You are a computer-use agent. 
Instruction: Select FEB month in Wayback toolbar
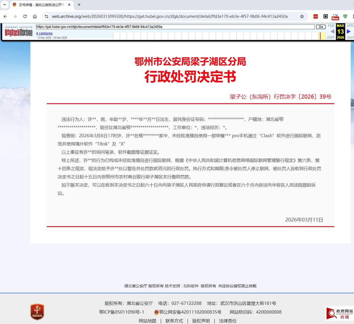click(x=331, y=26)
